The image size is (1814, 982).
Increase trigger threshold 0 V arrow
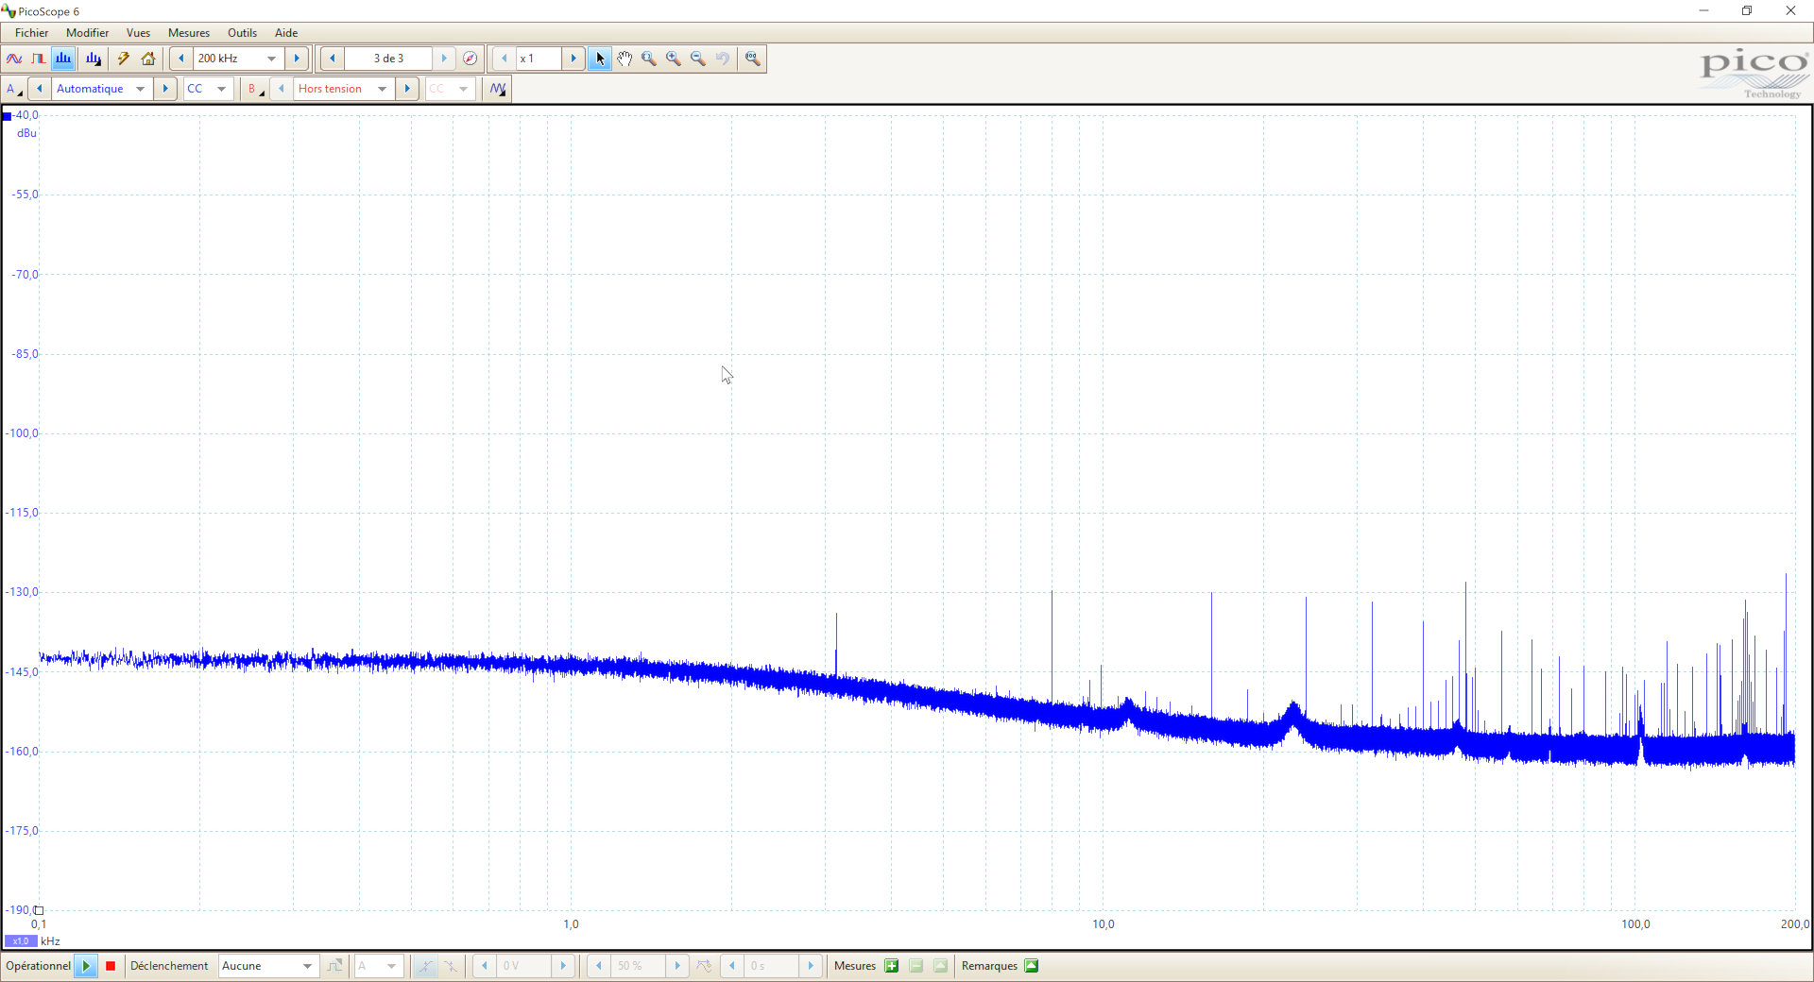point(563,966)
